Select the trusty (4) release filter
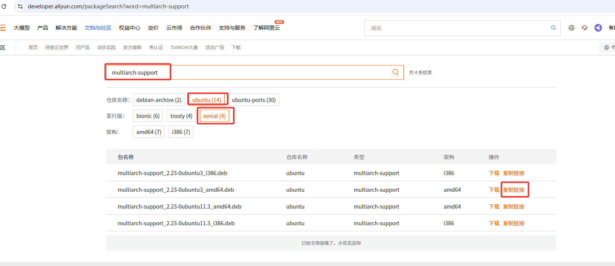615x266 pixels. 181,116
